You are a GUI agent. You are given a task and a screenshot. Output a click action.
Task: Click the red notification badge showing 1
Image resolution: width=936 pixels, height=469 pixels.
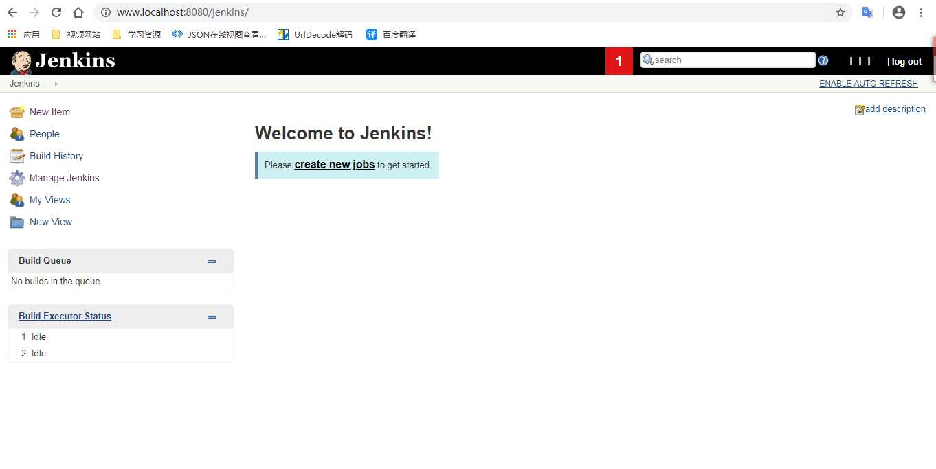click(619, 61)
